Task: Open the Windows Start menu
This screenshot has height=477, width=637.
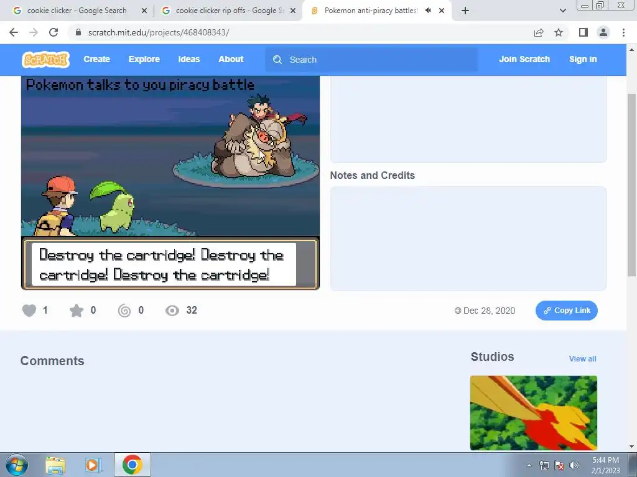Action: (17, 465)
